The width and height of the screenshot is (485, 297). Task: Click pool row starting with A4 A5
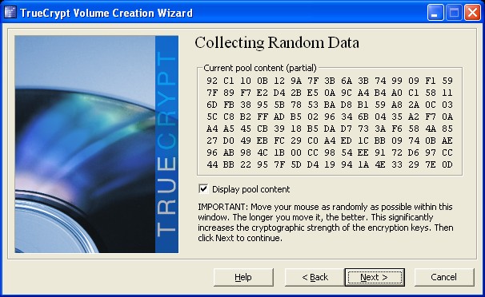[x=330, y=129]
